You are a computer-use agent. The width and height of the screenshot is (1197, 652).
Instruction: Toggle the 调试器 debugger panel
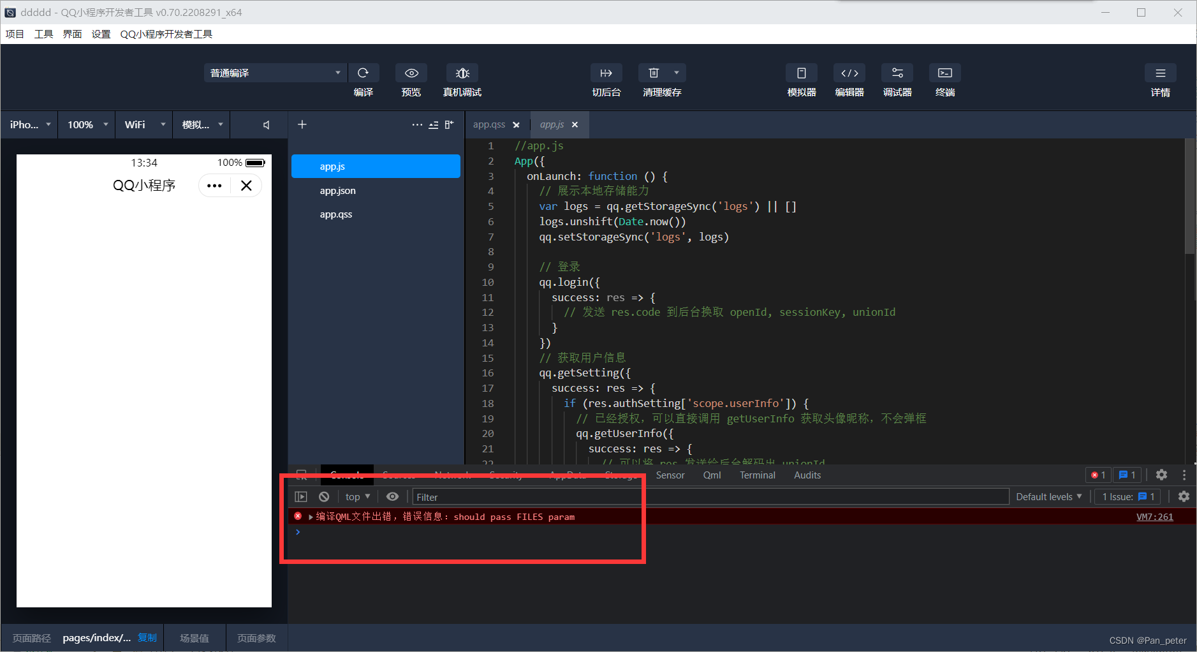click(897, 73)
